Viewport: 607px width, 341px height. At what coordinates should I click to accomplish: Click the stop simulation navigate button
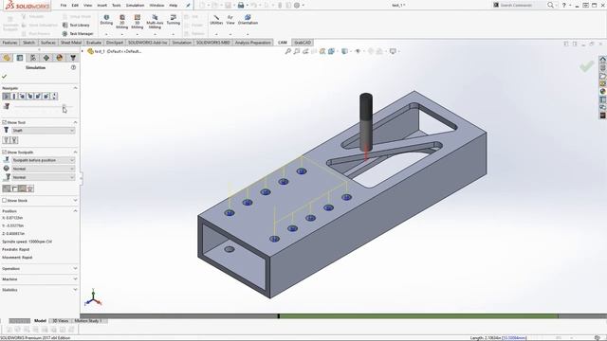(x=14, y=97)
